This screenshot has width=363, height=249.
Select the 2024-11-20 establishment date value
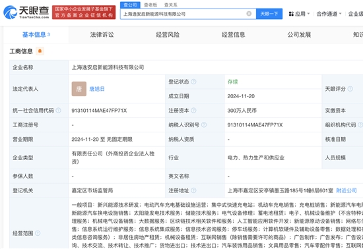coord(241,96)
